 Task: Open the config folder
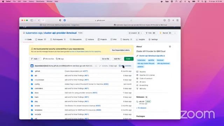pyautogui.click(x=37, y=84)
